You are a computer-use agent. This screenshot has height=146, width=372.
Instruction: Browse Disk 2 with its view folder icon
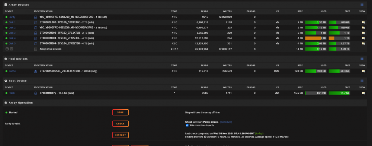(363, 28)
